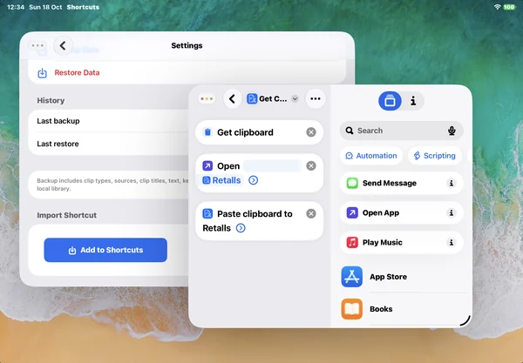Click the Get clipboard action icon

pos(207,132)
